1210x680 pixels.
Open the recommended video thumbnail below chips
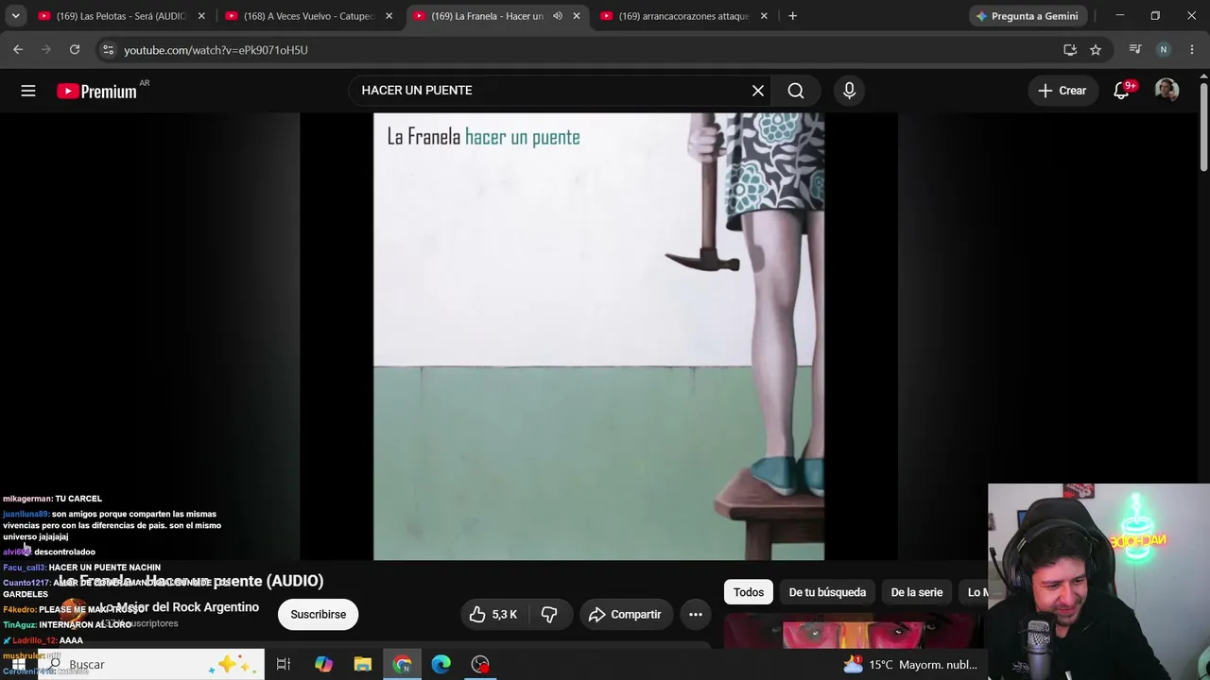point(854,632)
